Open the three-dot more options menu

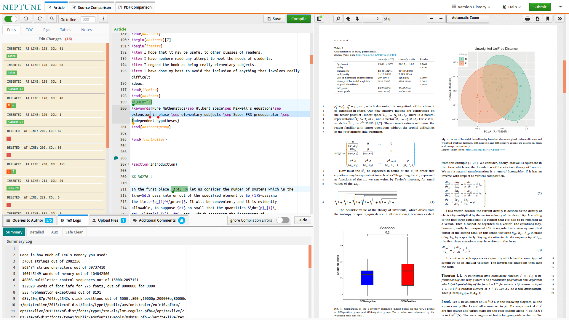(x=103, y=19)
